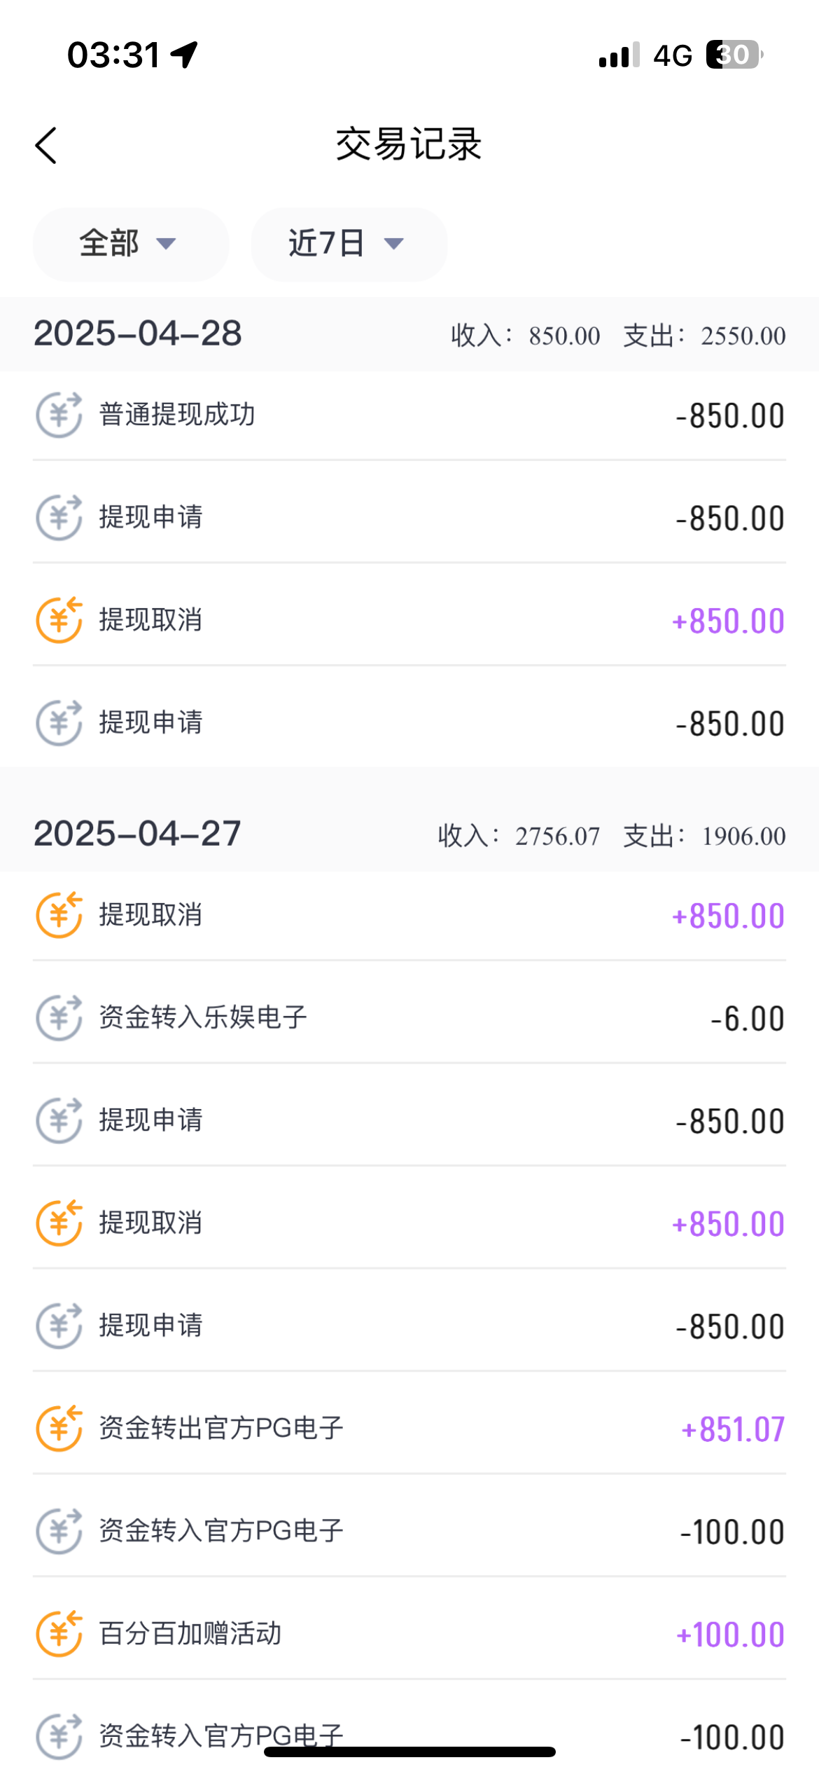
Task: Select the 百分百加赠活动 +100.00 entry
Action: 409,1634
